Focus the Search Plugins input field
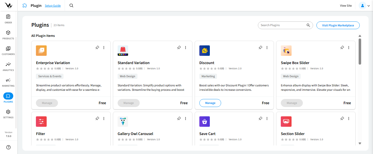Viewport: 373px width, 154px height. [x=282, y=25]
